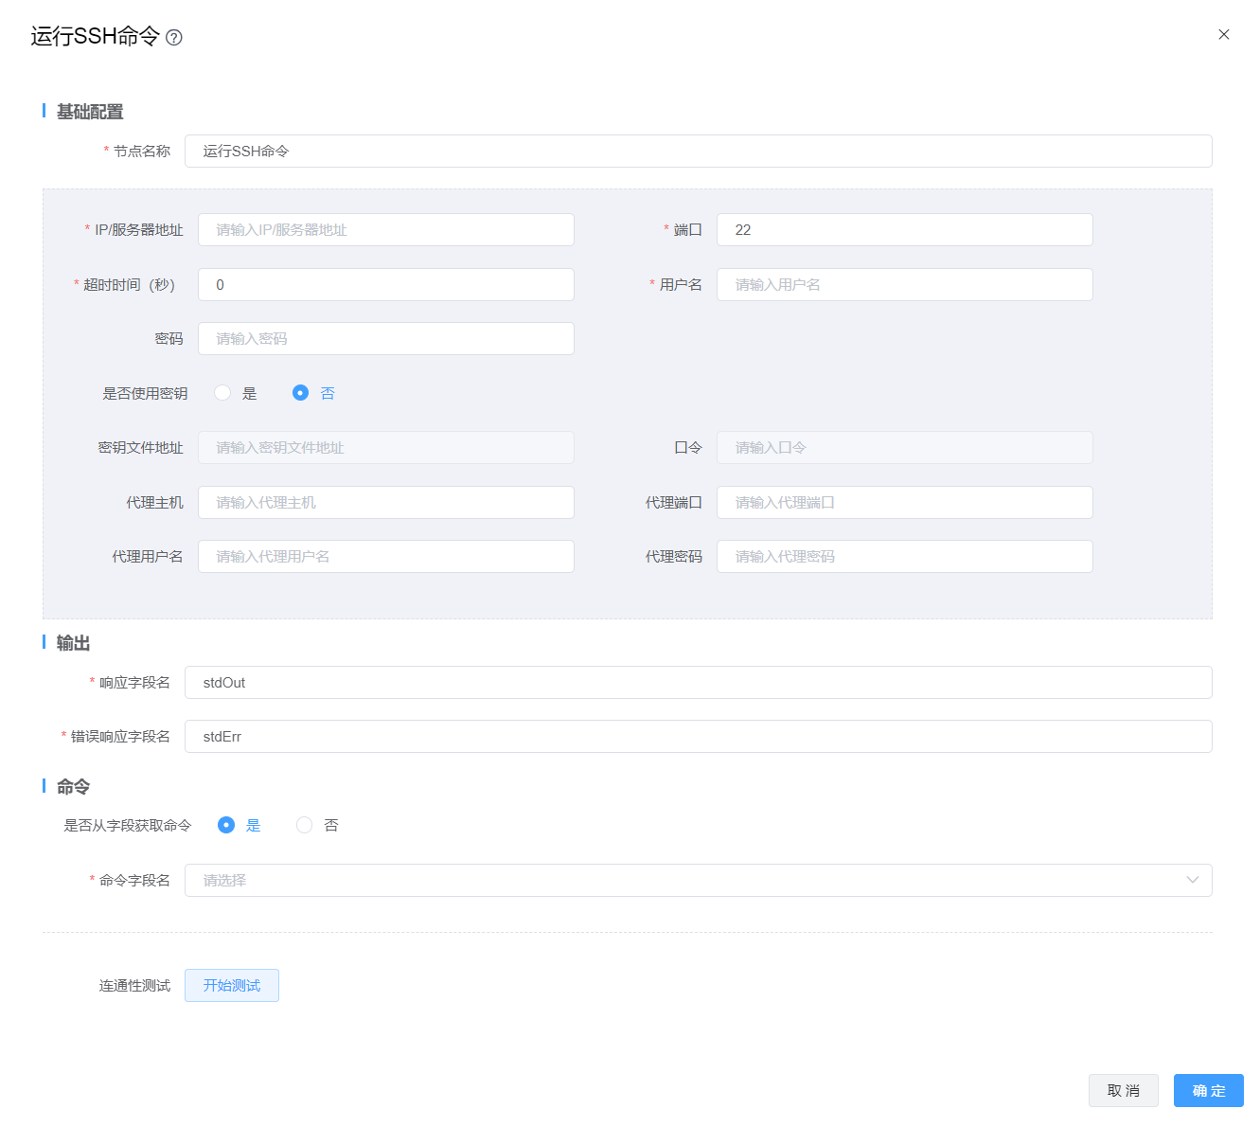This screenshot has width=1260, height=1127.
Task: Cancel with the 取消 button
Action: 1123,1091
